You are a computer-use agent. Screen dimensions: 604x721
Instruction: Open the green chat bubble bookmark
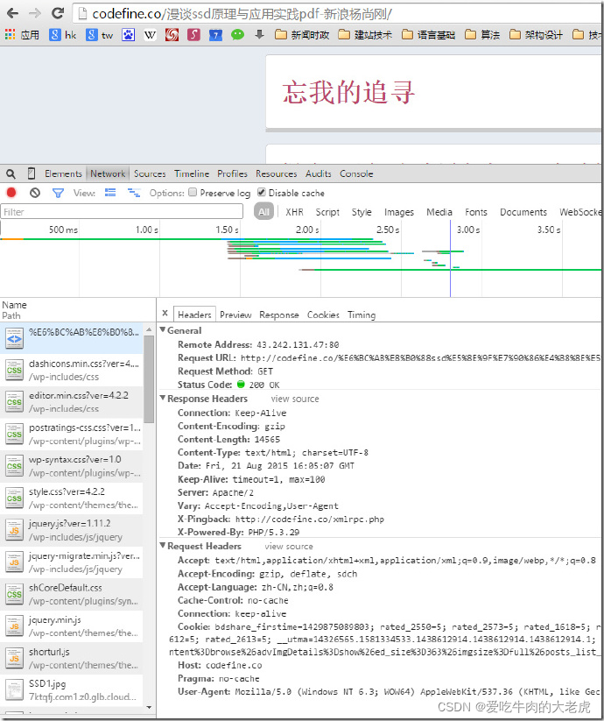pyautogui.click(x=237, y=34)
